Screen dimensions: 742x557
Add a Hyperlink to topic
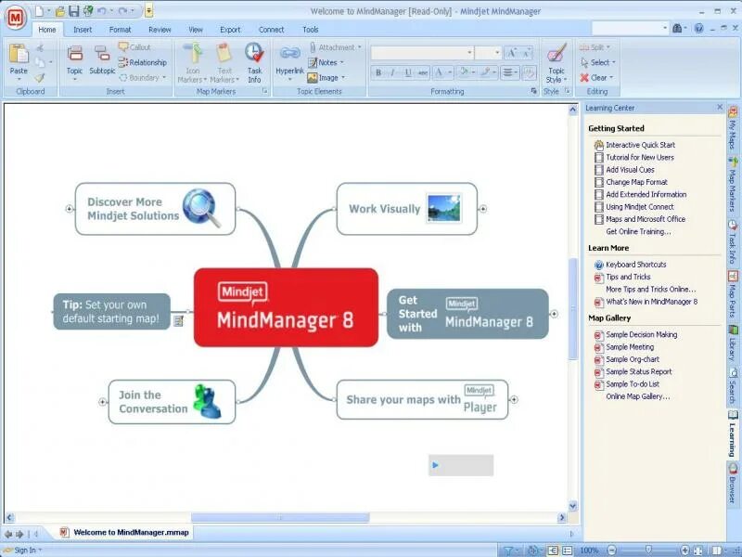point(289,62)
